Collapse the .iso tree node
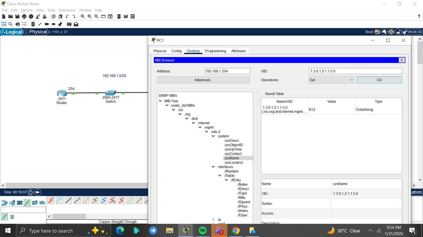The image size is (423, 237). tap(173, 110)
